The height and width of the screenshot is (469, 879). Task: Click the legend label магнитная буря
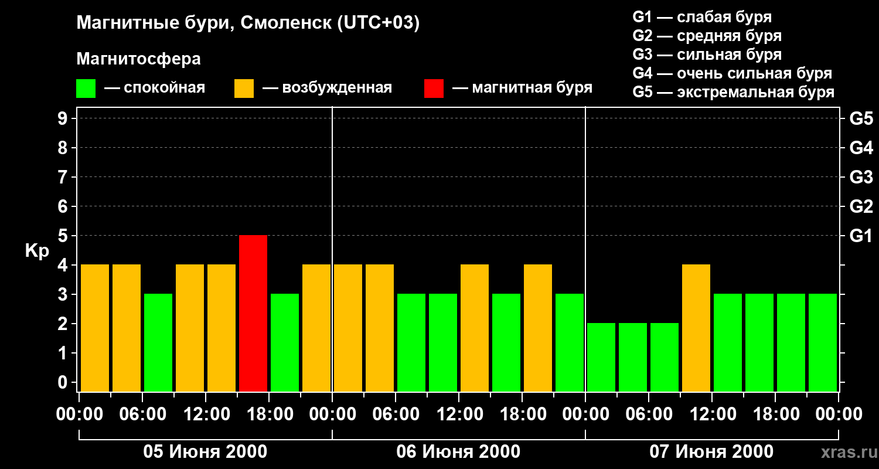pos(532,88)
